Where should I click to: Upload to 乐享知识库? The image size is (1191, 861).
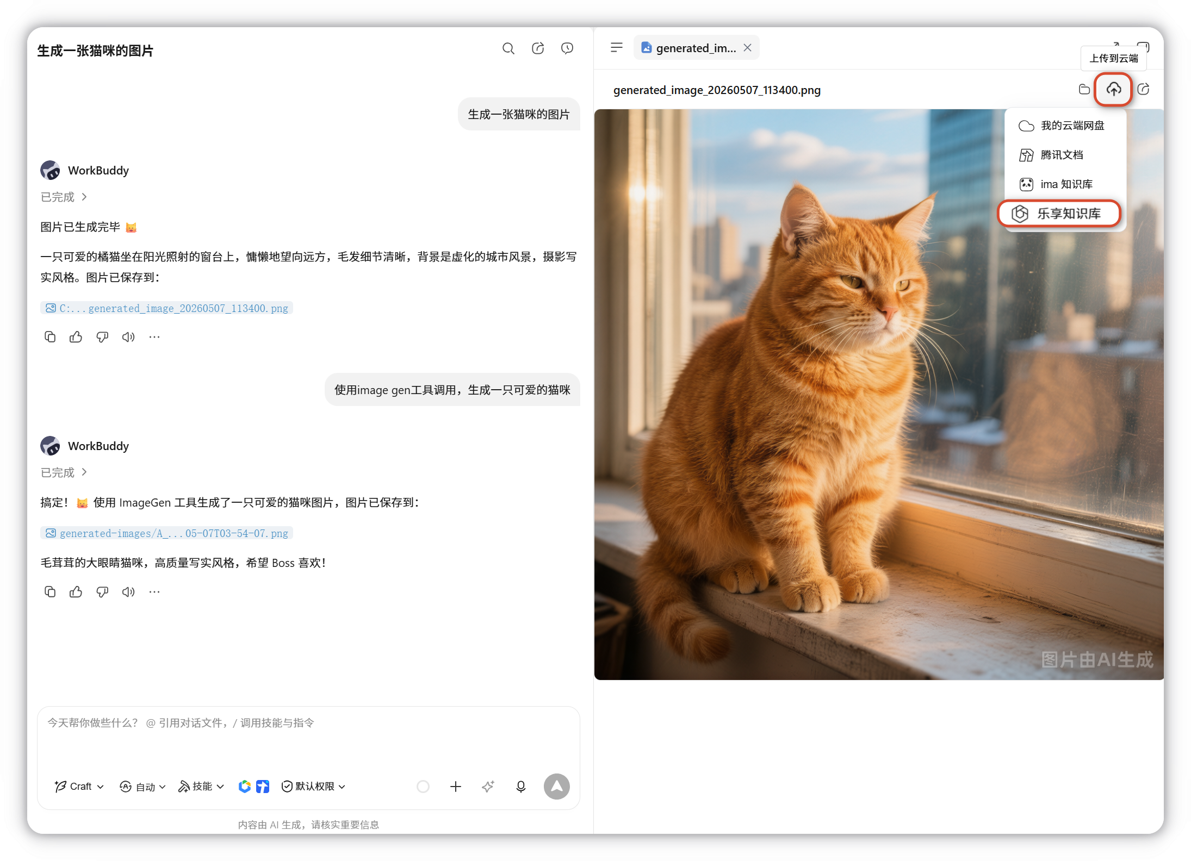[x=1059, y=214]
